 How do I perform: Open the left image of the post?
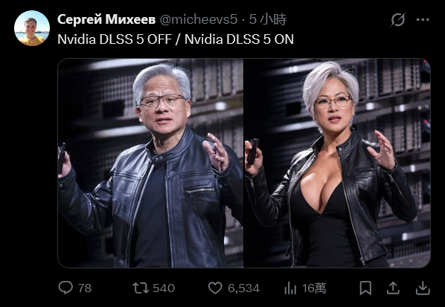click(151, 163)
